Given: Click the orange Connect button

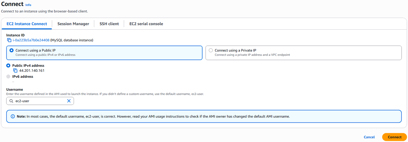Looking at the screenshot, I should click(394, 137).
